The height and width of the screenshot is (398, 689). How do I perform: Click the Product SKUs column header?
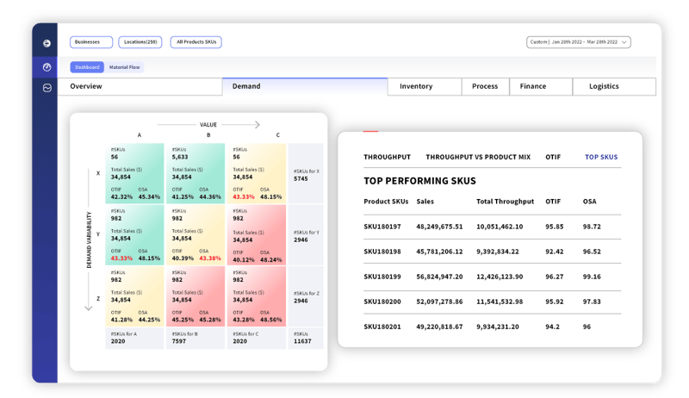pos(386,202)
